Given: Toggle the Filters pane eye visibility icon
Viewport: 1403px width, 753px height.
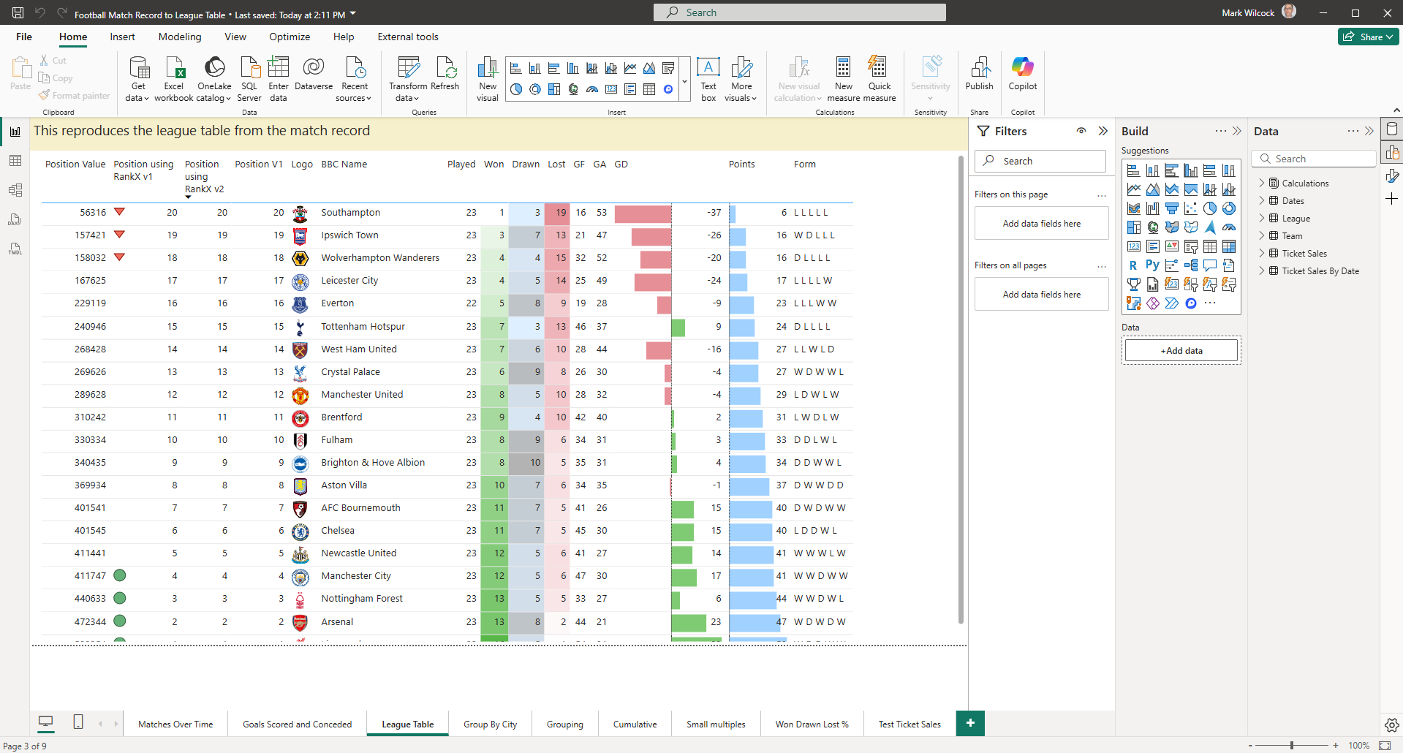Looking at the screenshot, I should tap(1081, 131).
